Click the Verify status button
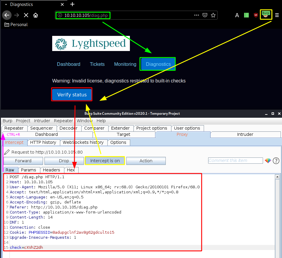 pyautogui.click(x=72, y=95)
